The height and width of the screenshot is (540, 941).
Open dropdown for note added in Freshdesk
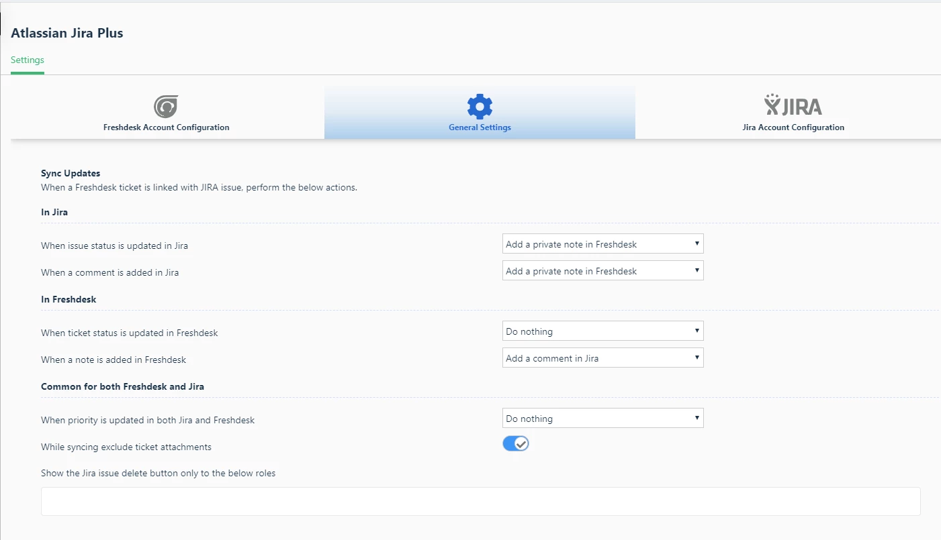click(602, 358)
